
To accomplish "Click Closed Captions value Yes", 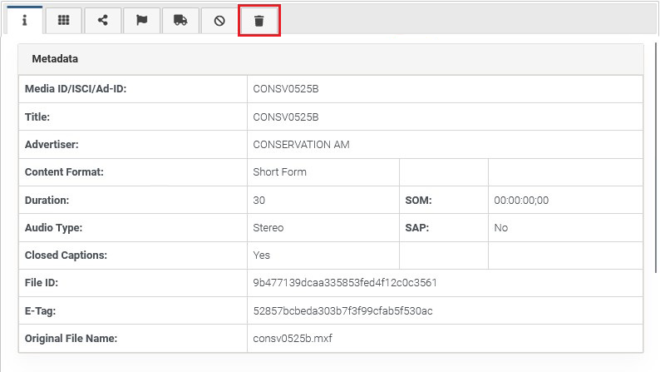I will [x=261, y=255].
